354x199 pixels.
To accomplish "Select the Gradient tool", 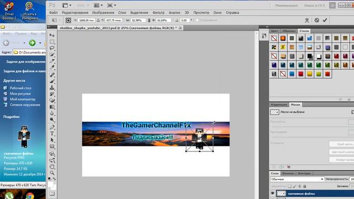I will coord(52,107).
